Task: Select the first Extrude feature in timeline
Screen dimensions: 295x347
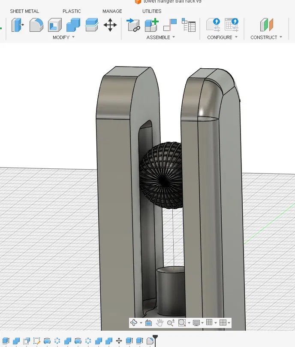Action: click(6, 341)
